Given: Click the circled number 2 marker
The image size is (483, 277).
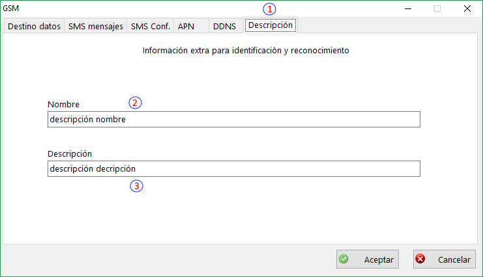Looking at the screenshot, I should pyautogui.click(x=135, y=103).
